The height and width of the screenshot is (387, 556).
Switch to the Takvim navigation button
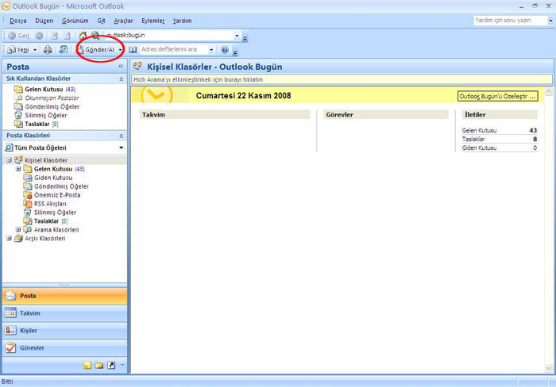[x=65, y=313]
